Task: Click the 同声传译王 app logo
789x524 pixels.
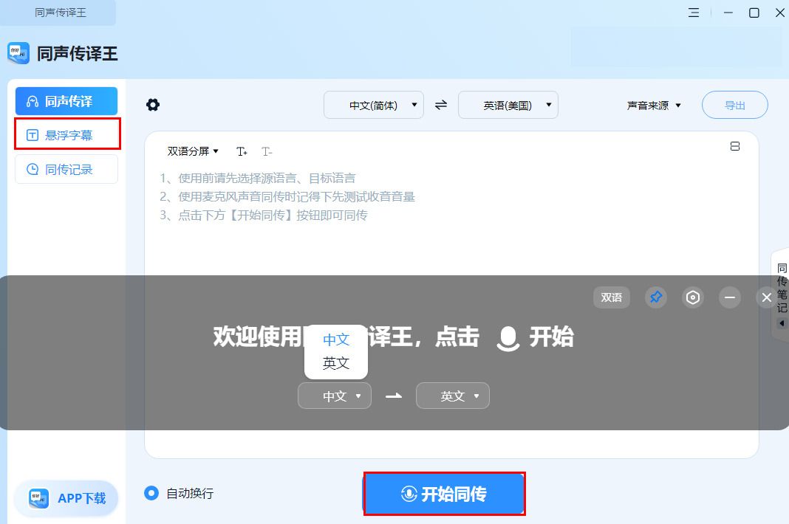Action: pyautogui.click(x=18, y=53)
